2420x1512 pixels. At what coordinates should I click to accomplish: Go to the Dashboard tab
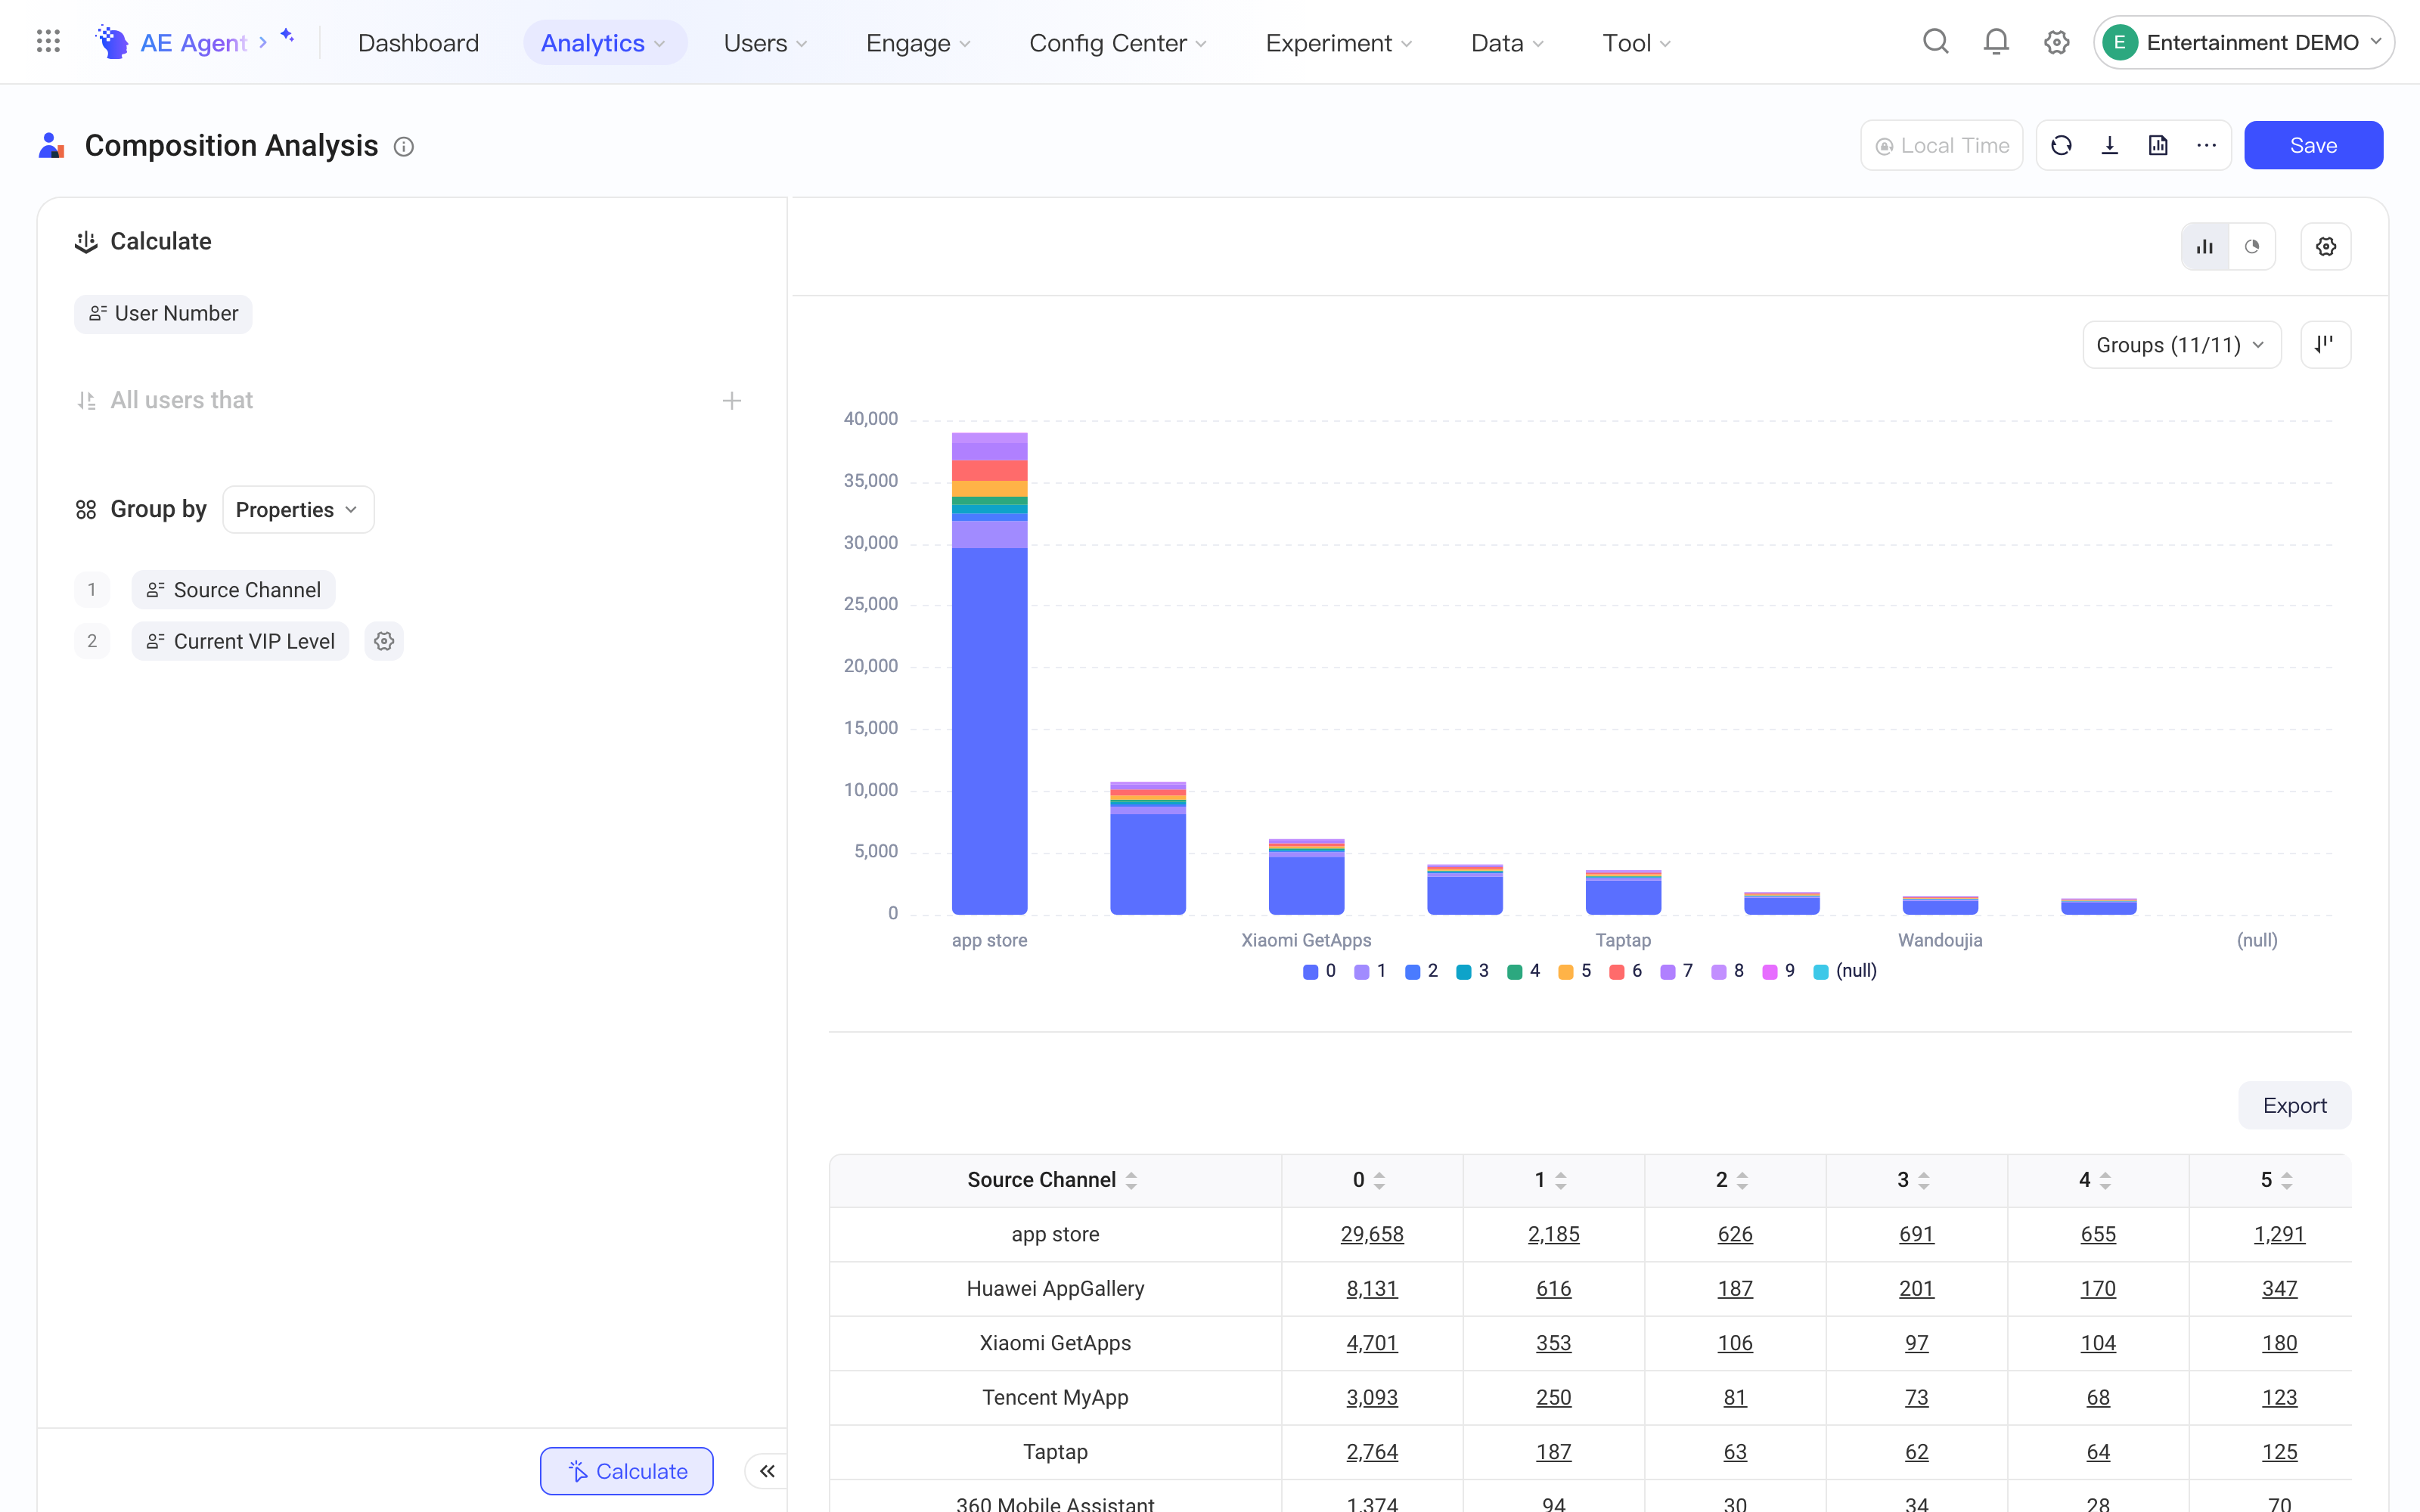[418, 43]
